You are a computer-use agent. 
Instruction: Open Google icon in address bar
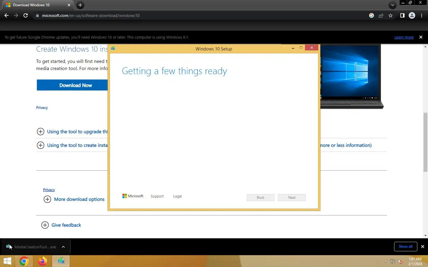[372, 15]
